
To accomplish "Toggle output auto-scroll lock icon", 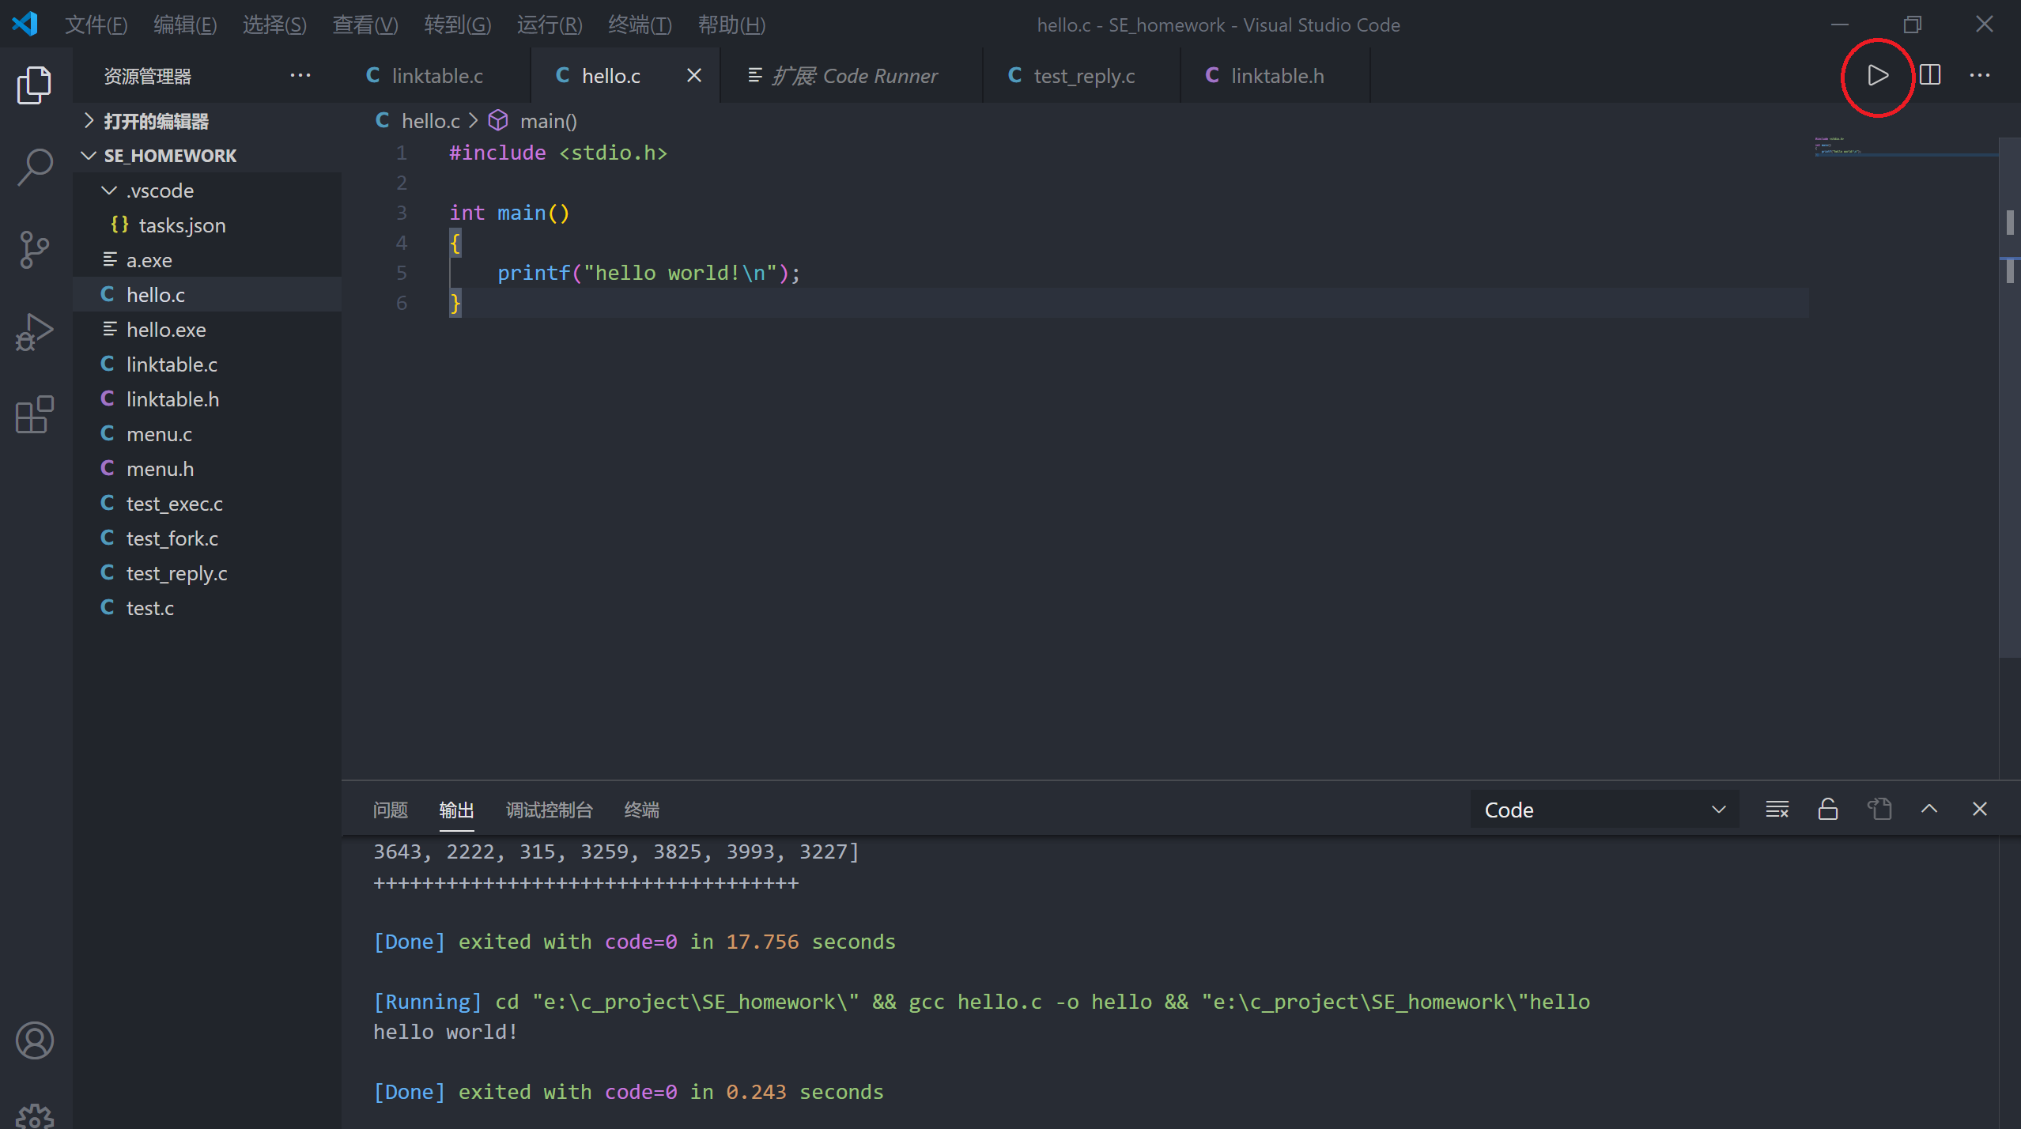I will (1827, 810).
